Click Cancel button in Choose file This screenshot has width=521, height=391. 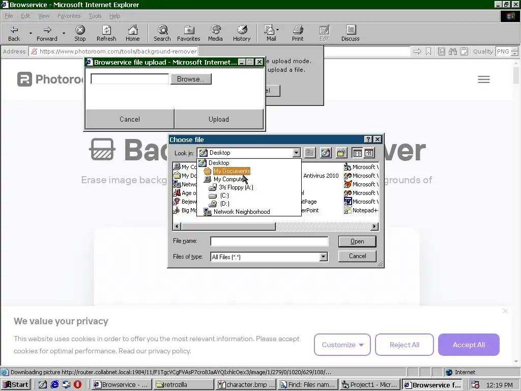point(357,256)
